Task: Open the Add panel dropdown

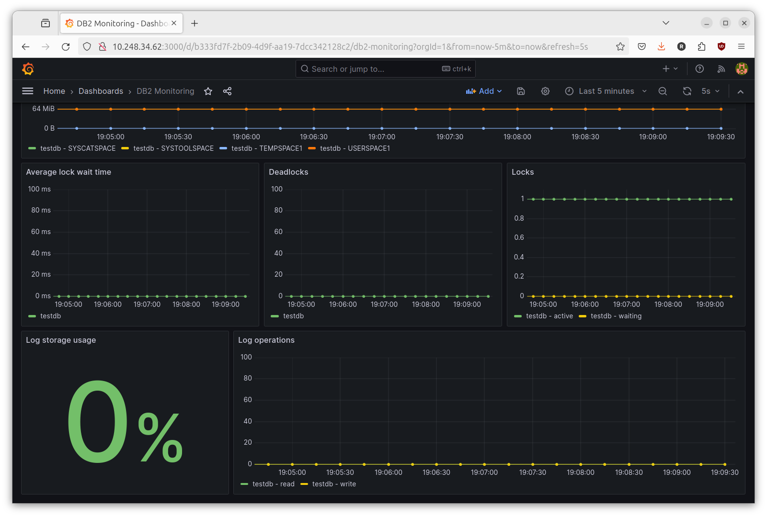Action: (484, 91)
